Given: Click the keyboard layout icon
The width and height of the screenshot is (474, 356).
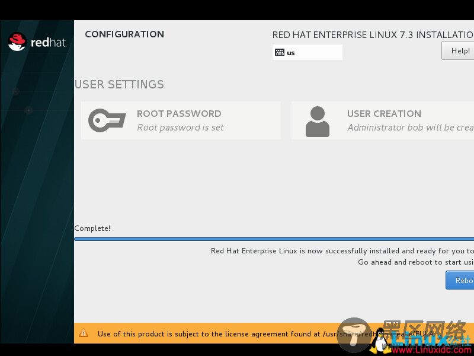Looking at the screenshot, I should pyautogui.click(x=280, y=52).
